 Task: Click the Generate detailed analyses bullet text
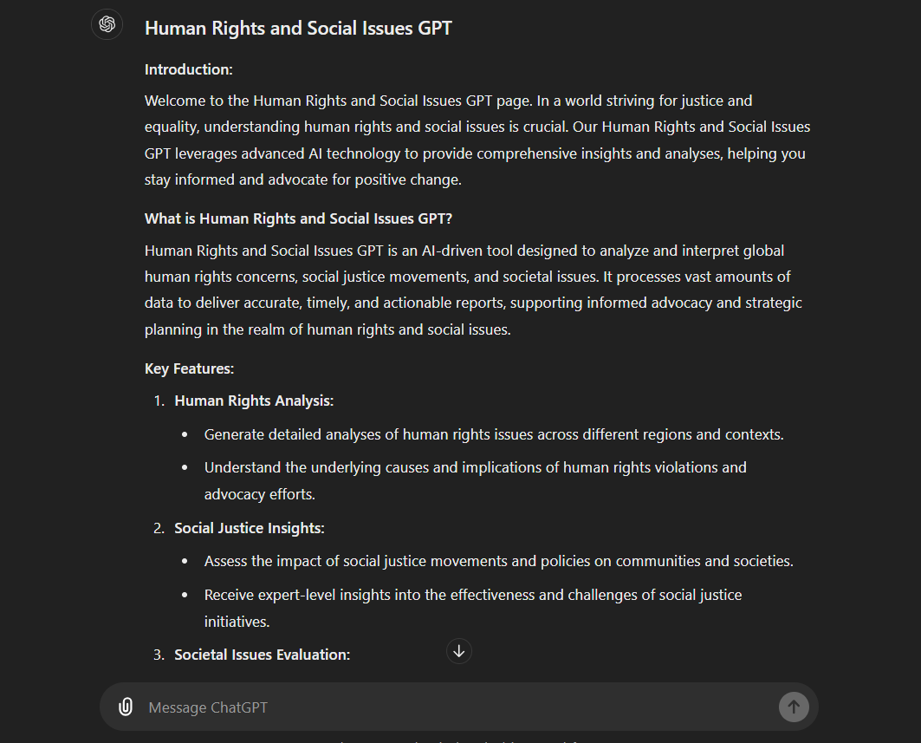coord(494,434)
